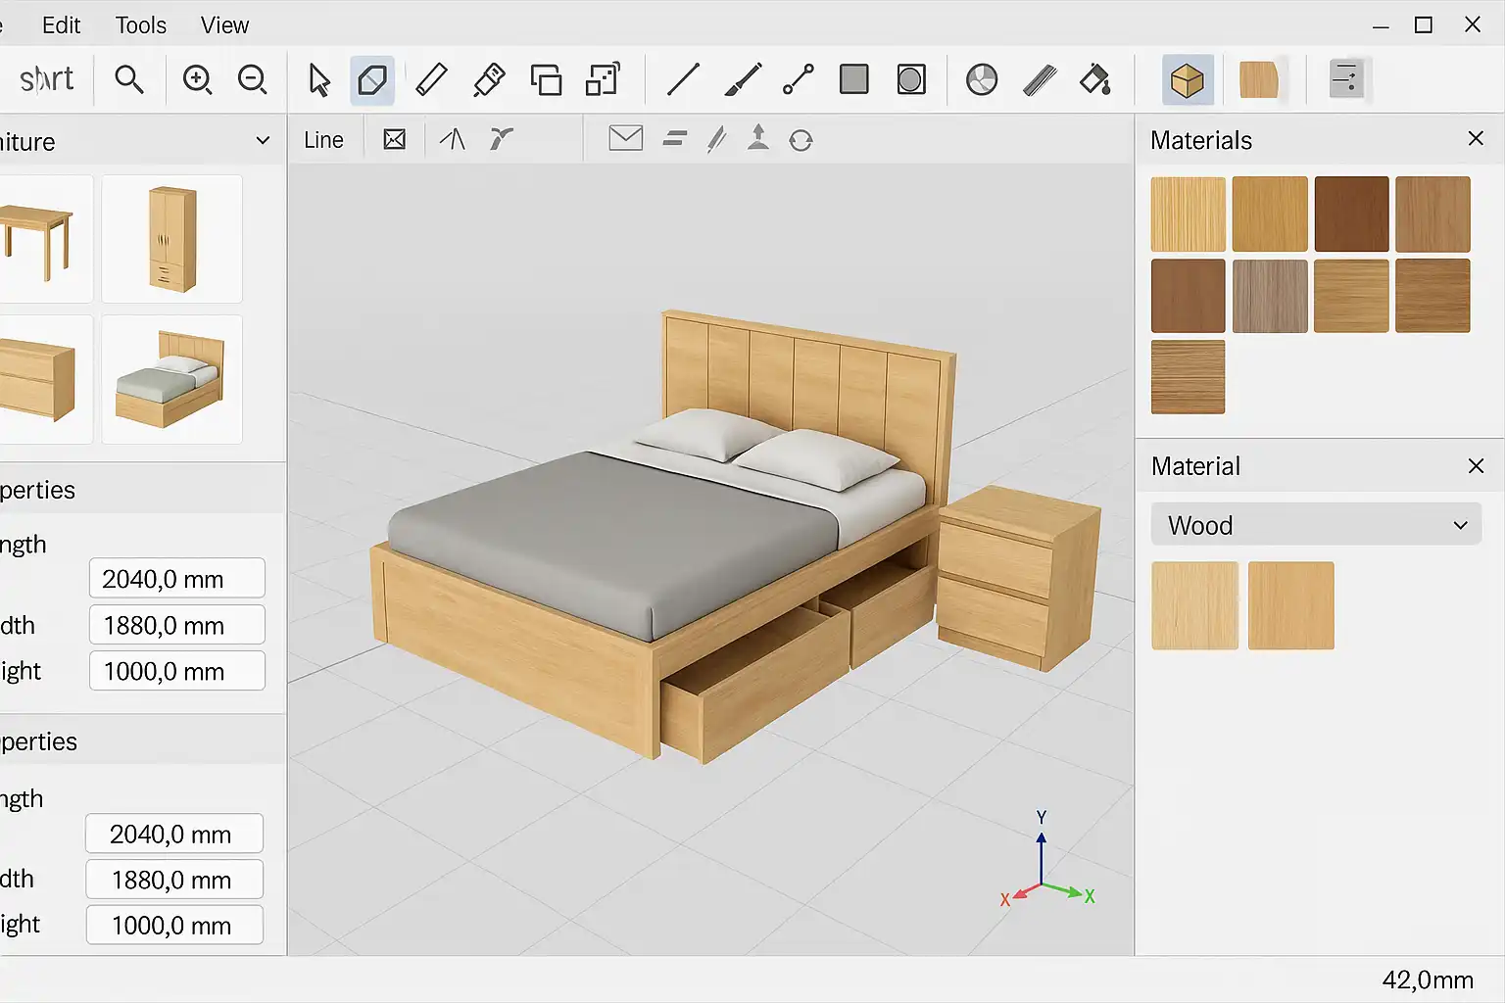Expand the furniture category dropdown chevron
The width and height of the screenshot is (1505, 1003).
[263, 141]
